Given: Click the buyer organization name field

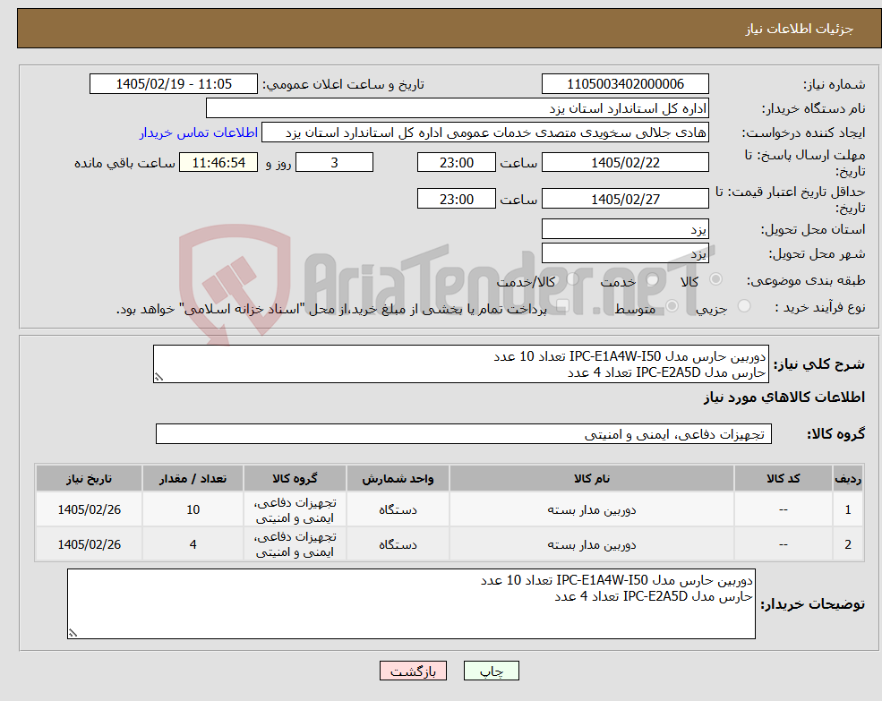Looking at the screenshot, I should point(458,108).
